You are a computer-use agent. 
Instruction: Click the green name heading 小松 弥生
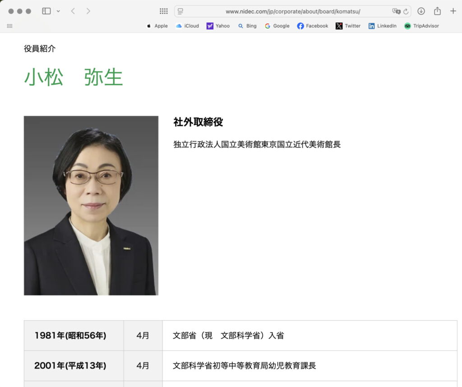[x=74, y=77]
